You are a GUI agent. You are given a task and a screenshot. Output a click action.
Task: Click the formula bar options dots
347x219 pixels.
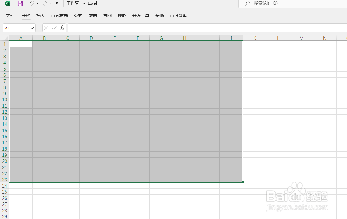coord(39,28)
